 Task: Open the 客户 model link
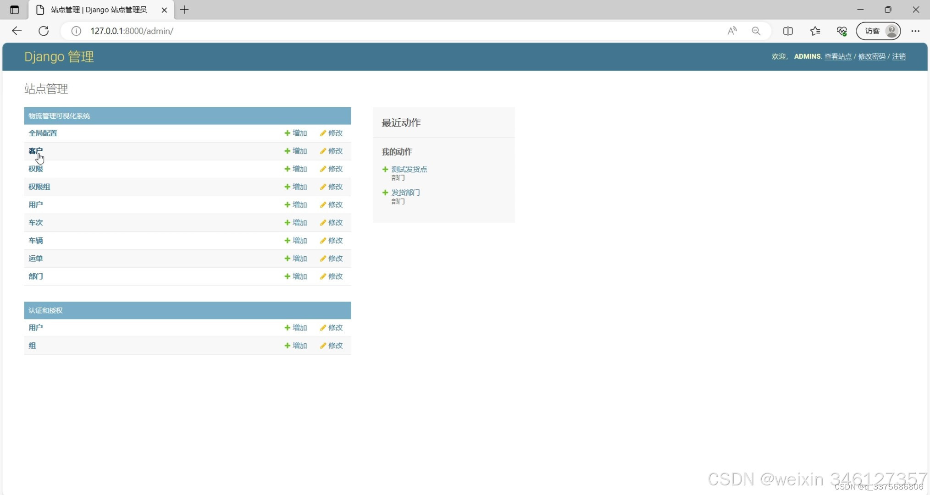(35, 151)
